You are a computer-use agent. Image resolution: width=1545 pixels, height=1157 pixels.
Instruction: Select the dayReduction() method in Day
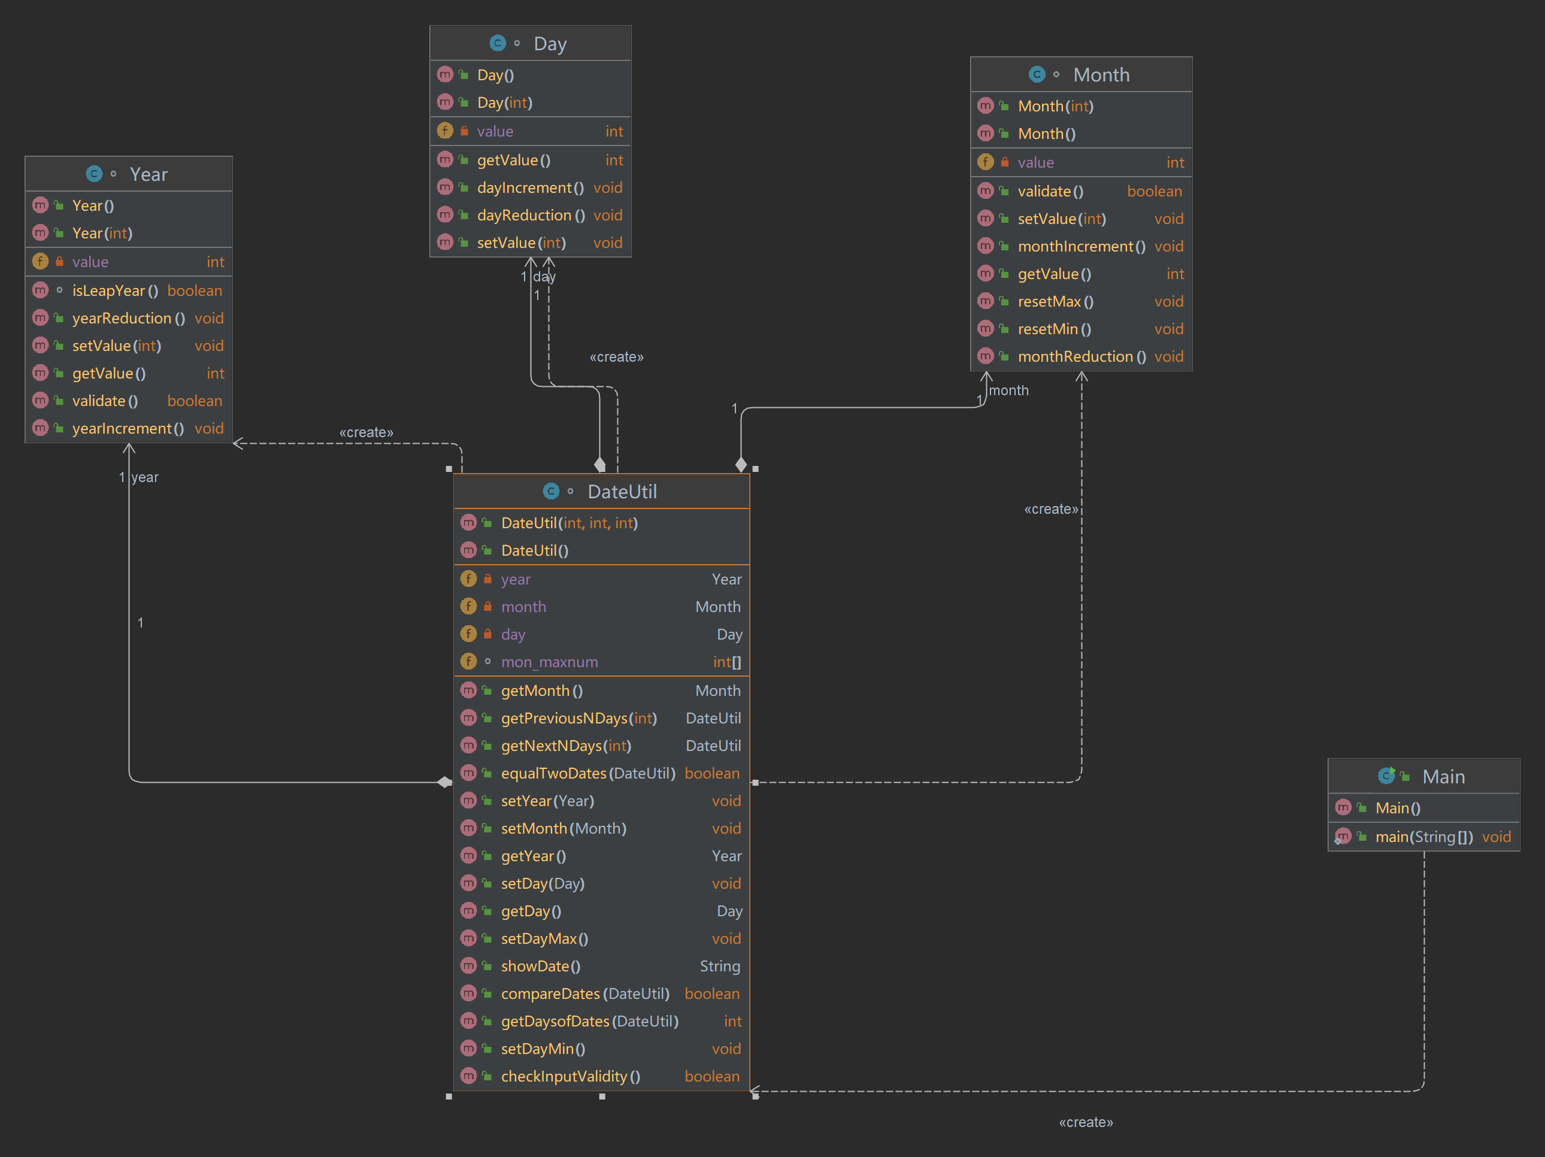(531, 215)
